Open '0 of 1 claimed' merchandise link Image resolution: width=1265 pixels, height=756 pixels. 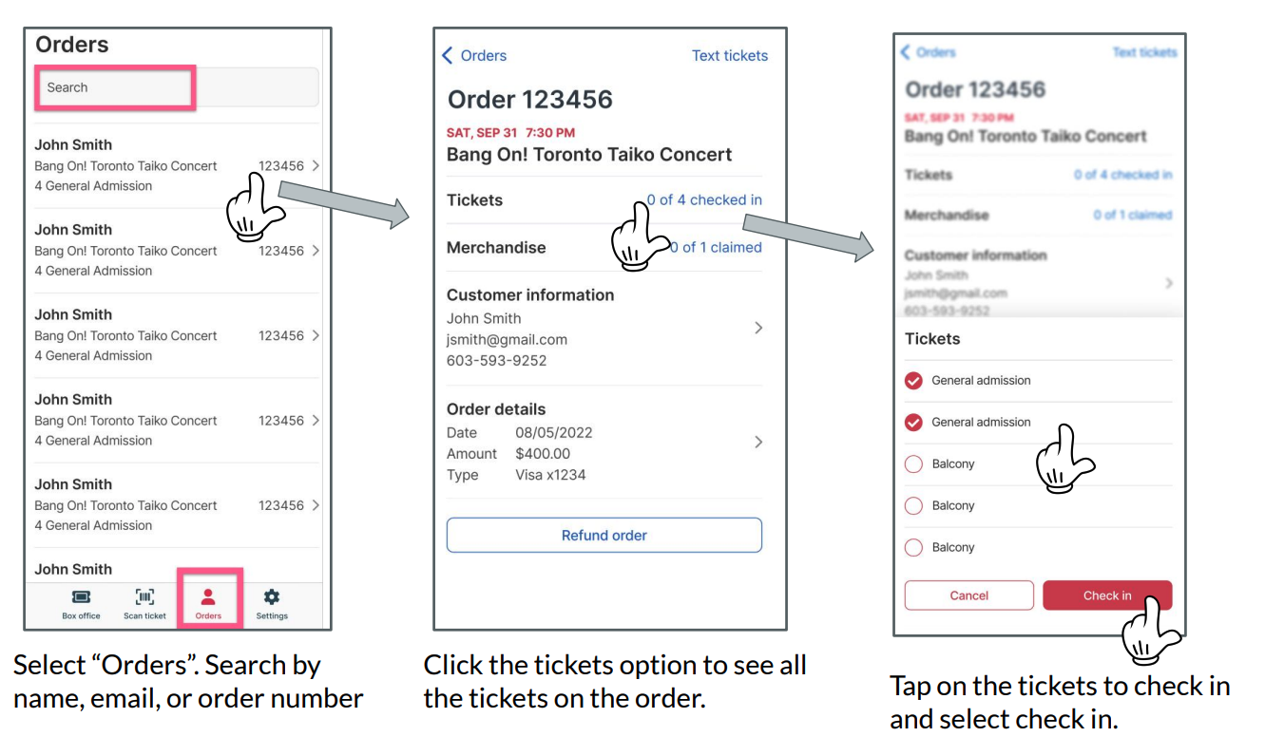click(716, 248)
